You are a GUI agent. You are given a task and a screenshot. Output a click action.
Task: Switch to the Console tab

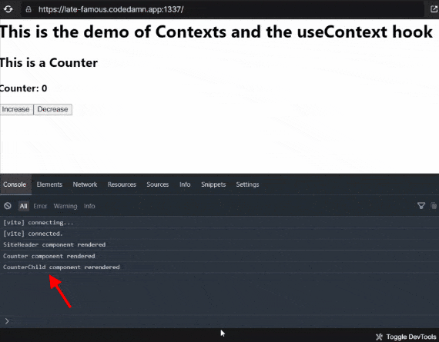[15, 184]
